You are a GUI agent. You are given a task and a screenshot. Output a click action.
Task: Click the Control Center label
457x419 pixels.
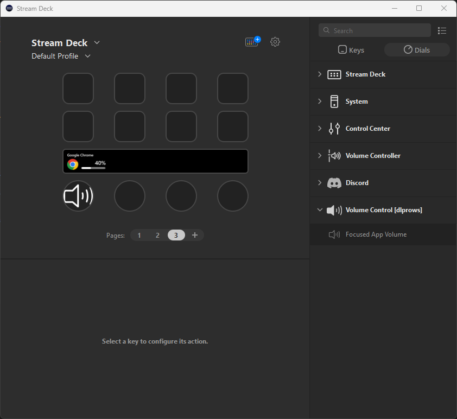click(368, 129)
